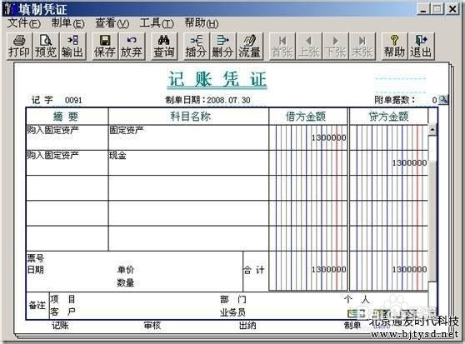Click the 摘要 column header

[67, 117]
